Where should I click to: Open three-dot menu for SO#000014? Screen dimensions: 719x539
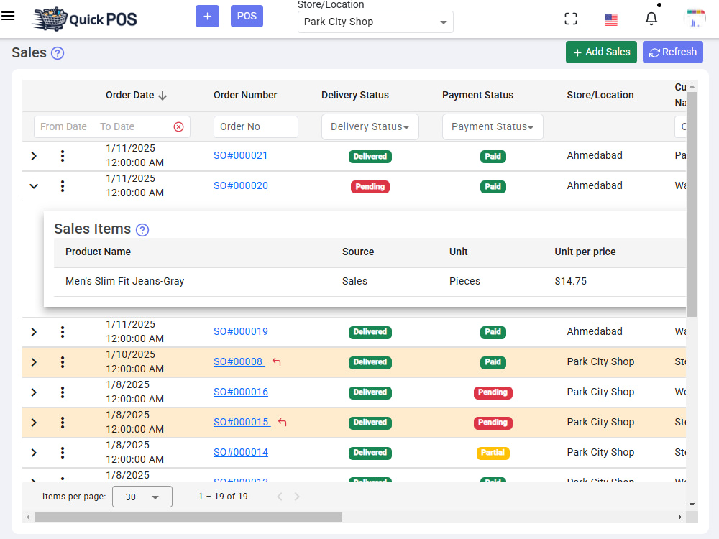tap(63, 453)
